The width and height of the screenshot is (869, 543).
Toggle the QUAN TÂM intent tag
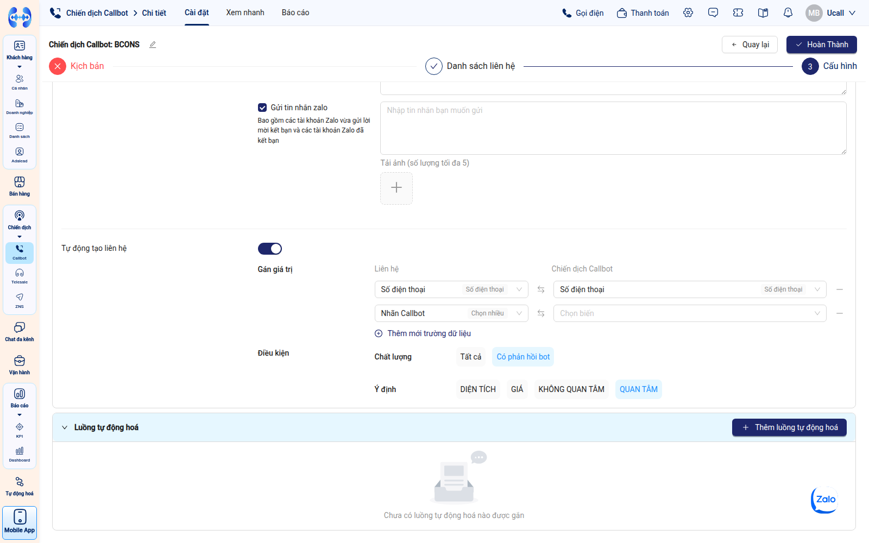[639, 389]
